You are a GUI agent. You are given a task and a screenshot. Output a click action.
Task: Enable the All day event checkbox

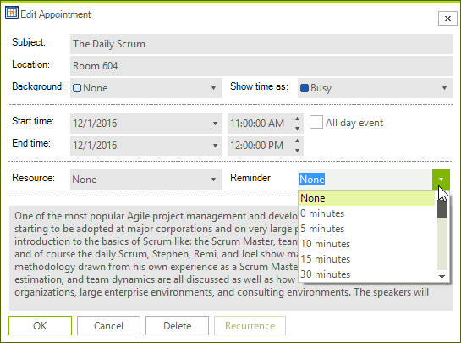pyautogui.click(x=316, y=123)
